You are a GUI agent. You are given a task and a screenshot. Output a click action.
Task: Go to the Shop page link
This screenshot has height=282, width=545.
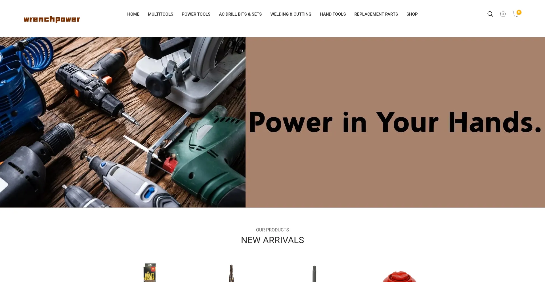coord(412,14)
